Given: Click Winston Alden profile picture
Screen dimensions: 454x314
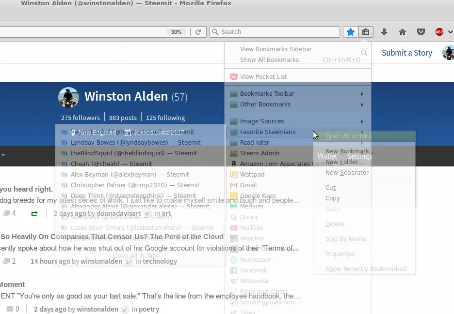Looking at the screenshot, I should point(68,97).
